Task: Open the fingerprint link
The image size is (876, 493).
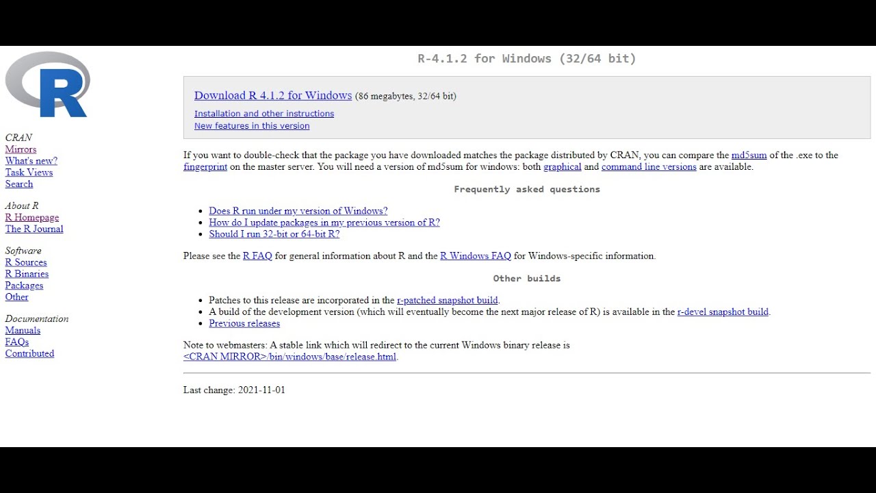Action: tap(205, 167)
